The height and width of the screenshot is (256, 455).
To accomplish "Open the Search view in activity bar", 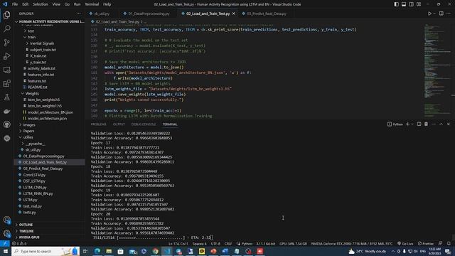I will pyautogui.click(x=6, y=28).
